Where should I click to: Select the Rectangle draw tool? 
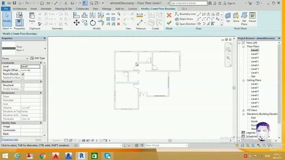tap(204, 14)
